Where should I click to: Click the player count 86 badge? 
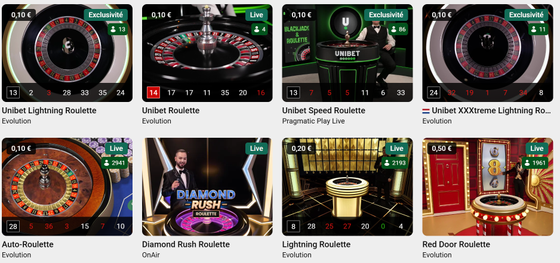coord(398,29)
